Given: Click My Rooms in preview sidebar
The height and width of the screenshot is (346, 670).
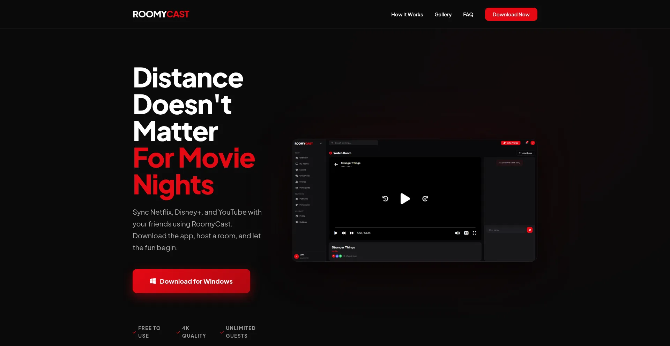Looking at the screenshot, I should [302, 164].
